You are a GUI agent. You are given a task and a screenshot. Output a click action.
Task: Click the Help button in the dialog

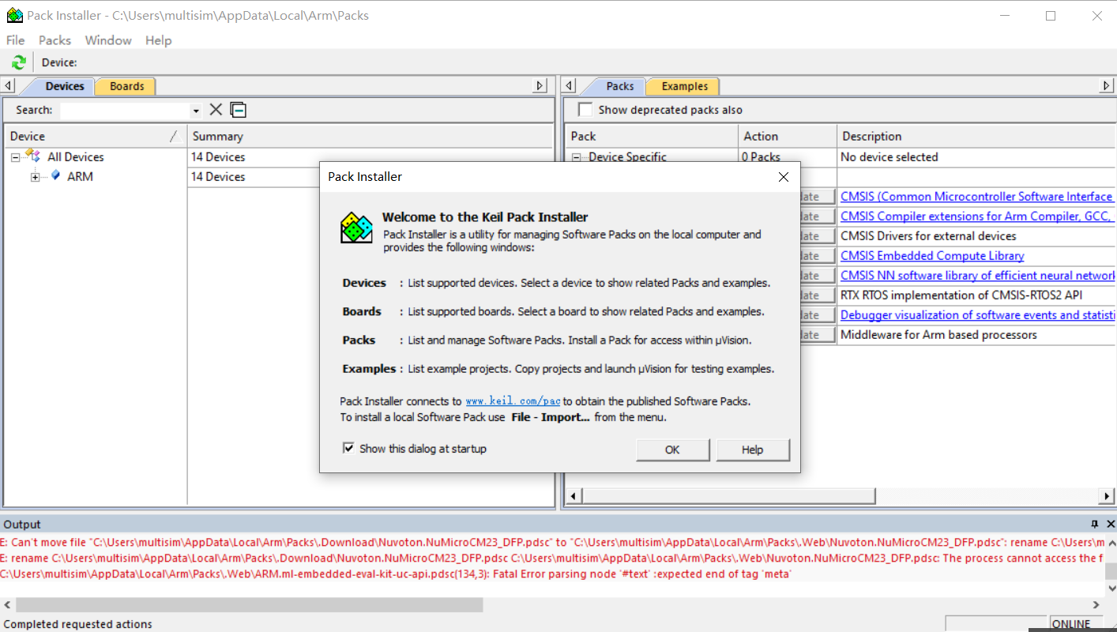click(x=753, y=450)
